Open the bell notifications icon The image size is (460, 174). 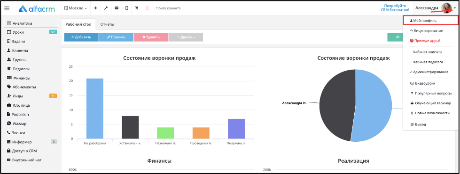147,8
